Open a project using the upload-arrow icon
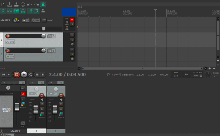 pos(10,4)
